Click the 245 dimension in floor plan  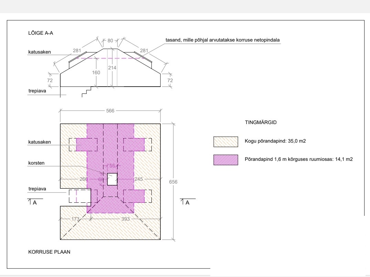pyautogui.click(x=139, y=179)
